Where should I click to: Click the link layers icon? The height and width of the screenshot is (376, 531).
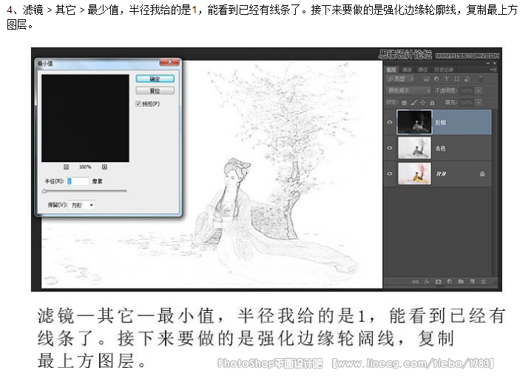[x=415, y=281]
